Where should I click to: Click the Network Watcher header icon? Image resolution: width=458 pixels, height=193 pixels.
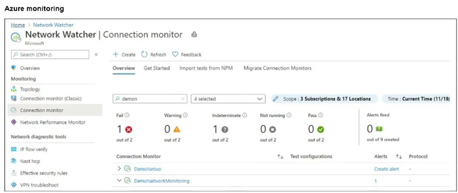[16, 37]
